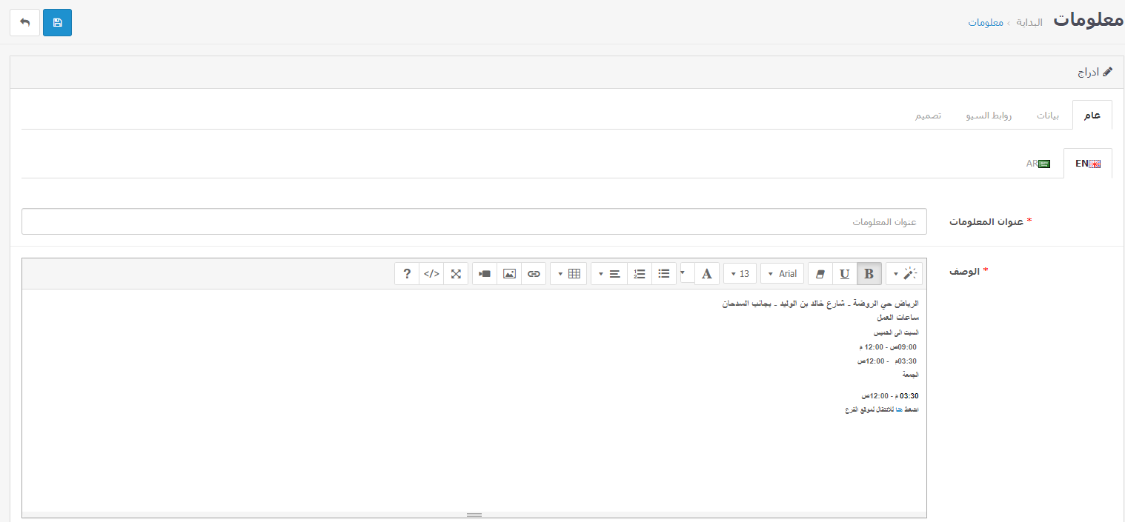Image resolution: width=1125 pixels, height=522 pixels.
Task: Switch editor to fullscreen mode
Action: (x=456, y=274)
